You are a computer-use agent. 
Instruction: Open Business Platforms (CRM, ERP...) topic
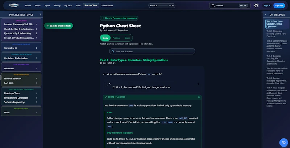click(x=21, y=25)
